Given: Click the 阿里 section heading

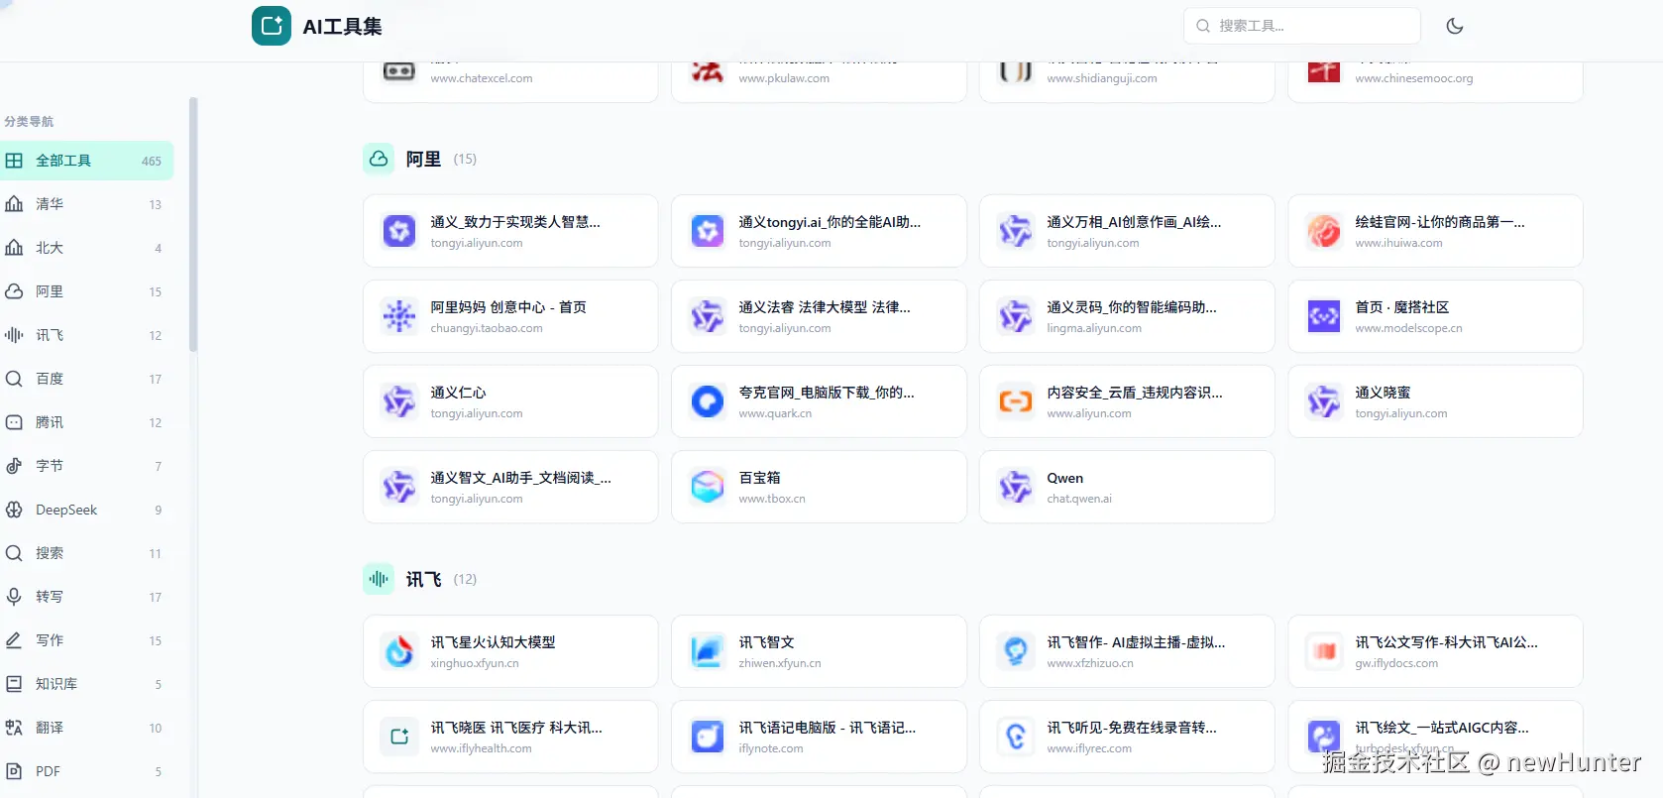Looking at the screenshot, I should [423, 159].
